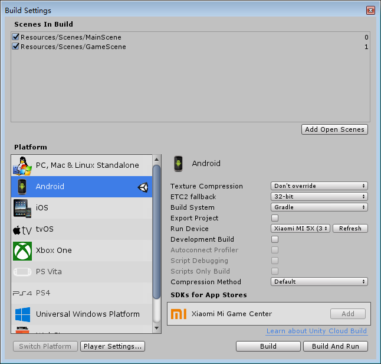Open the ETC2 fallback dropdown

tap(319, 197)
